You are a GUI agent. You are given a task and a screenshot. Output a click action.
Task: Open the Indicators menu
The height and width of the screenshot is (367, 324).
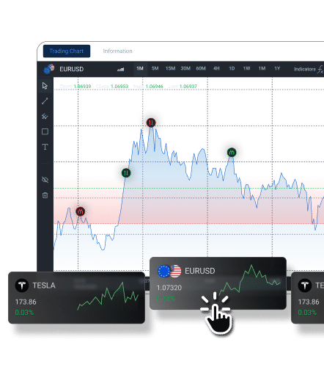coord(305,69)
